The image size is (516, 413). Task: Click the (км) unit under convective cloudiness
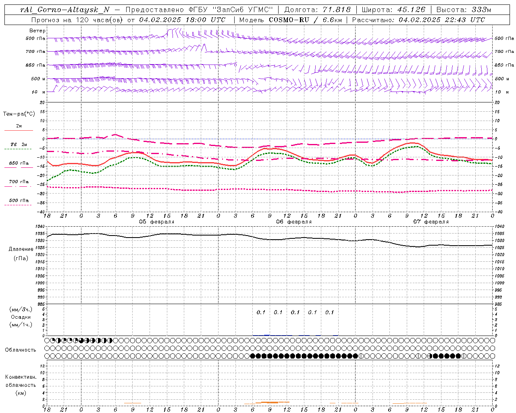point(21,393)
